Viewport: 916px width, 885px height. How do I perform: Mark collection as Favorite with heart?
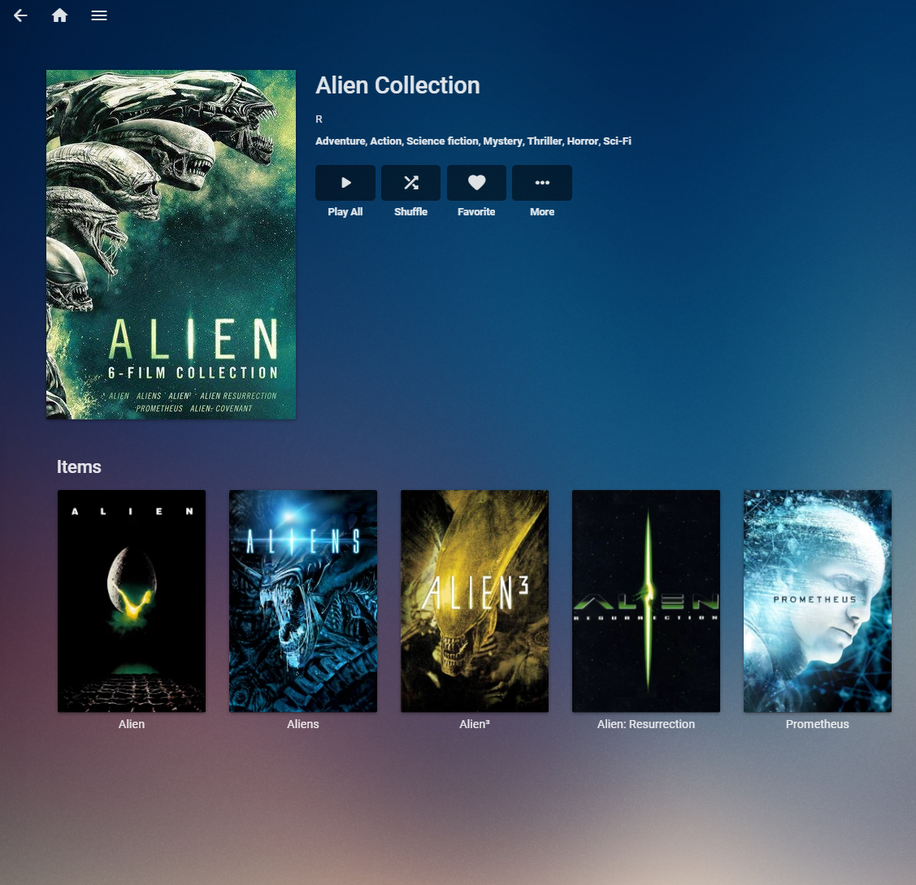(476, 183)
